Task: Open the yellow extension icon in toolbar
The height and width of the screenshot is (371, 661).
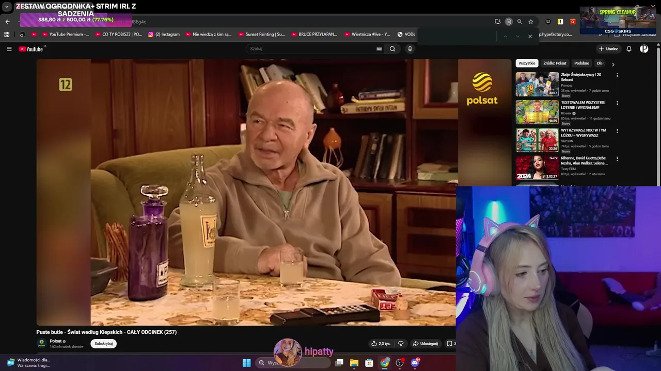Action: click(560, 22)
